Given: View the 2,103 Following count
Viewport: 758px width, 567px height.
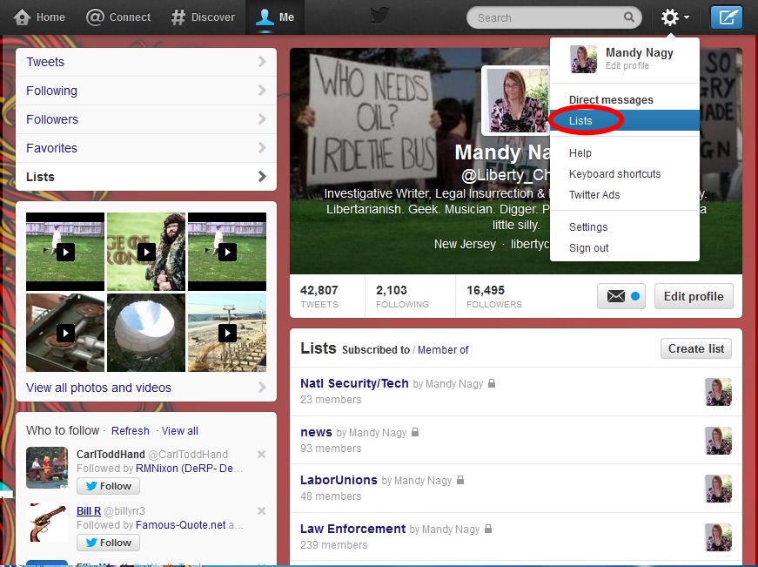Looking at the screenshot, I should pos(402,296).
